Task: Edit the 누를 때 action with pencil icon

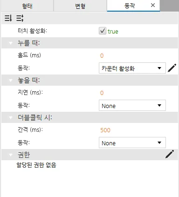Action: (x=172, y=68)
